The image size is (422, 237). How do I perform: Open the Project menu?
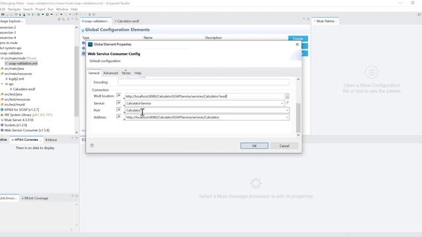[x=40, y=9]
